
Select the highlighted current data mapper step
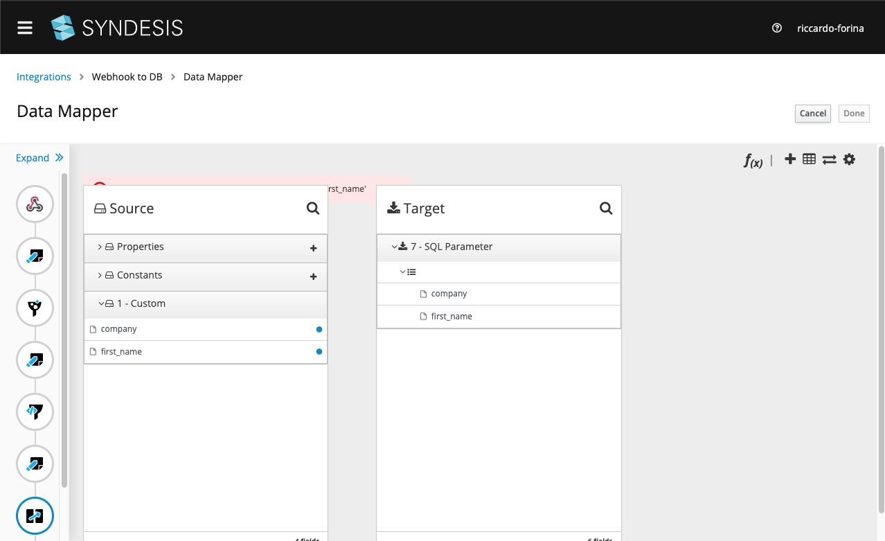(x=35, y=516)
